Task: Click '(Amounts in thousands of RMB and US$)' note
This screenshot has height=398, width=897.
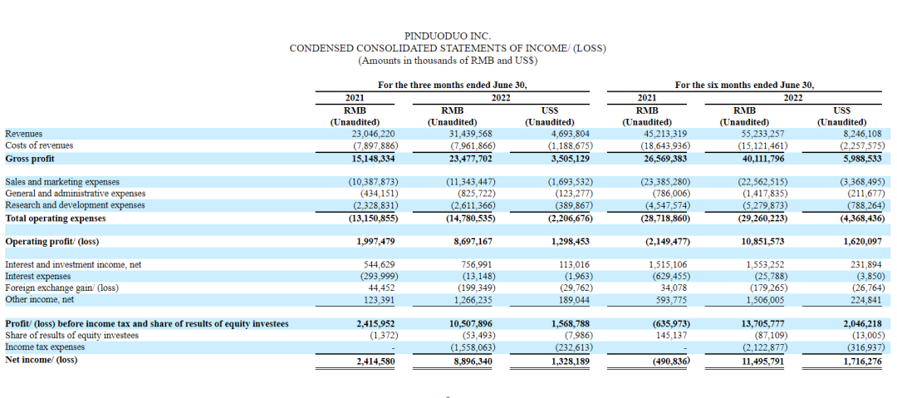Action: [448, 60]
